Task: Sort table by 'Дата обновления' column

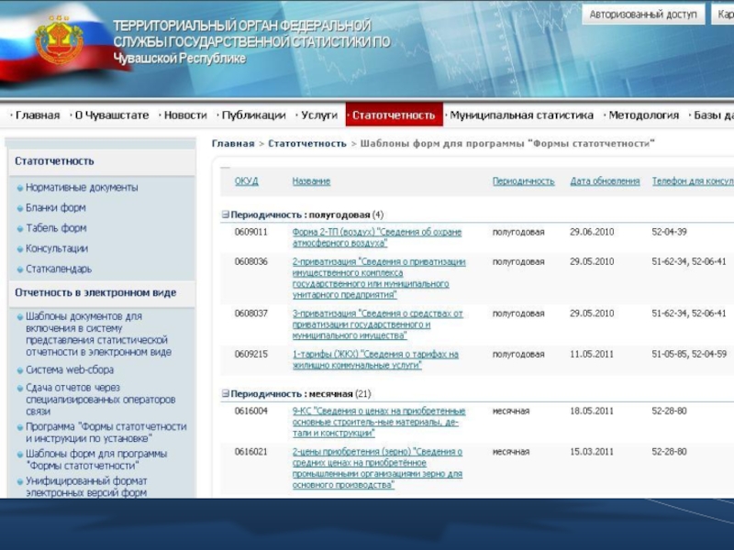Action: point(605,181)
